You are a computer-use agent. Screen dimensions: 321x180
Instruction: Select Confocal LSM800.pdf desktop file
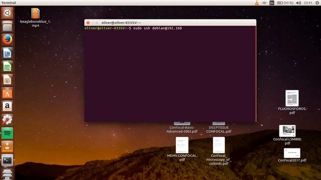coord(287,135)
